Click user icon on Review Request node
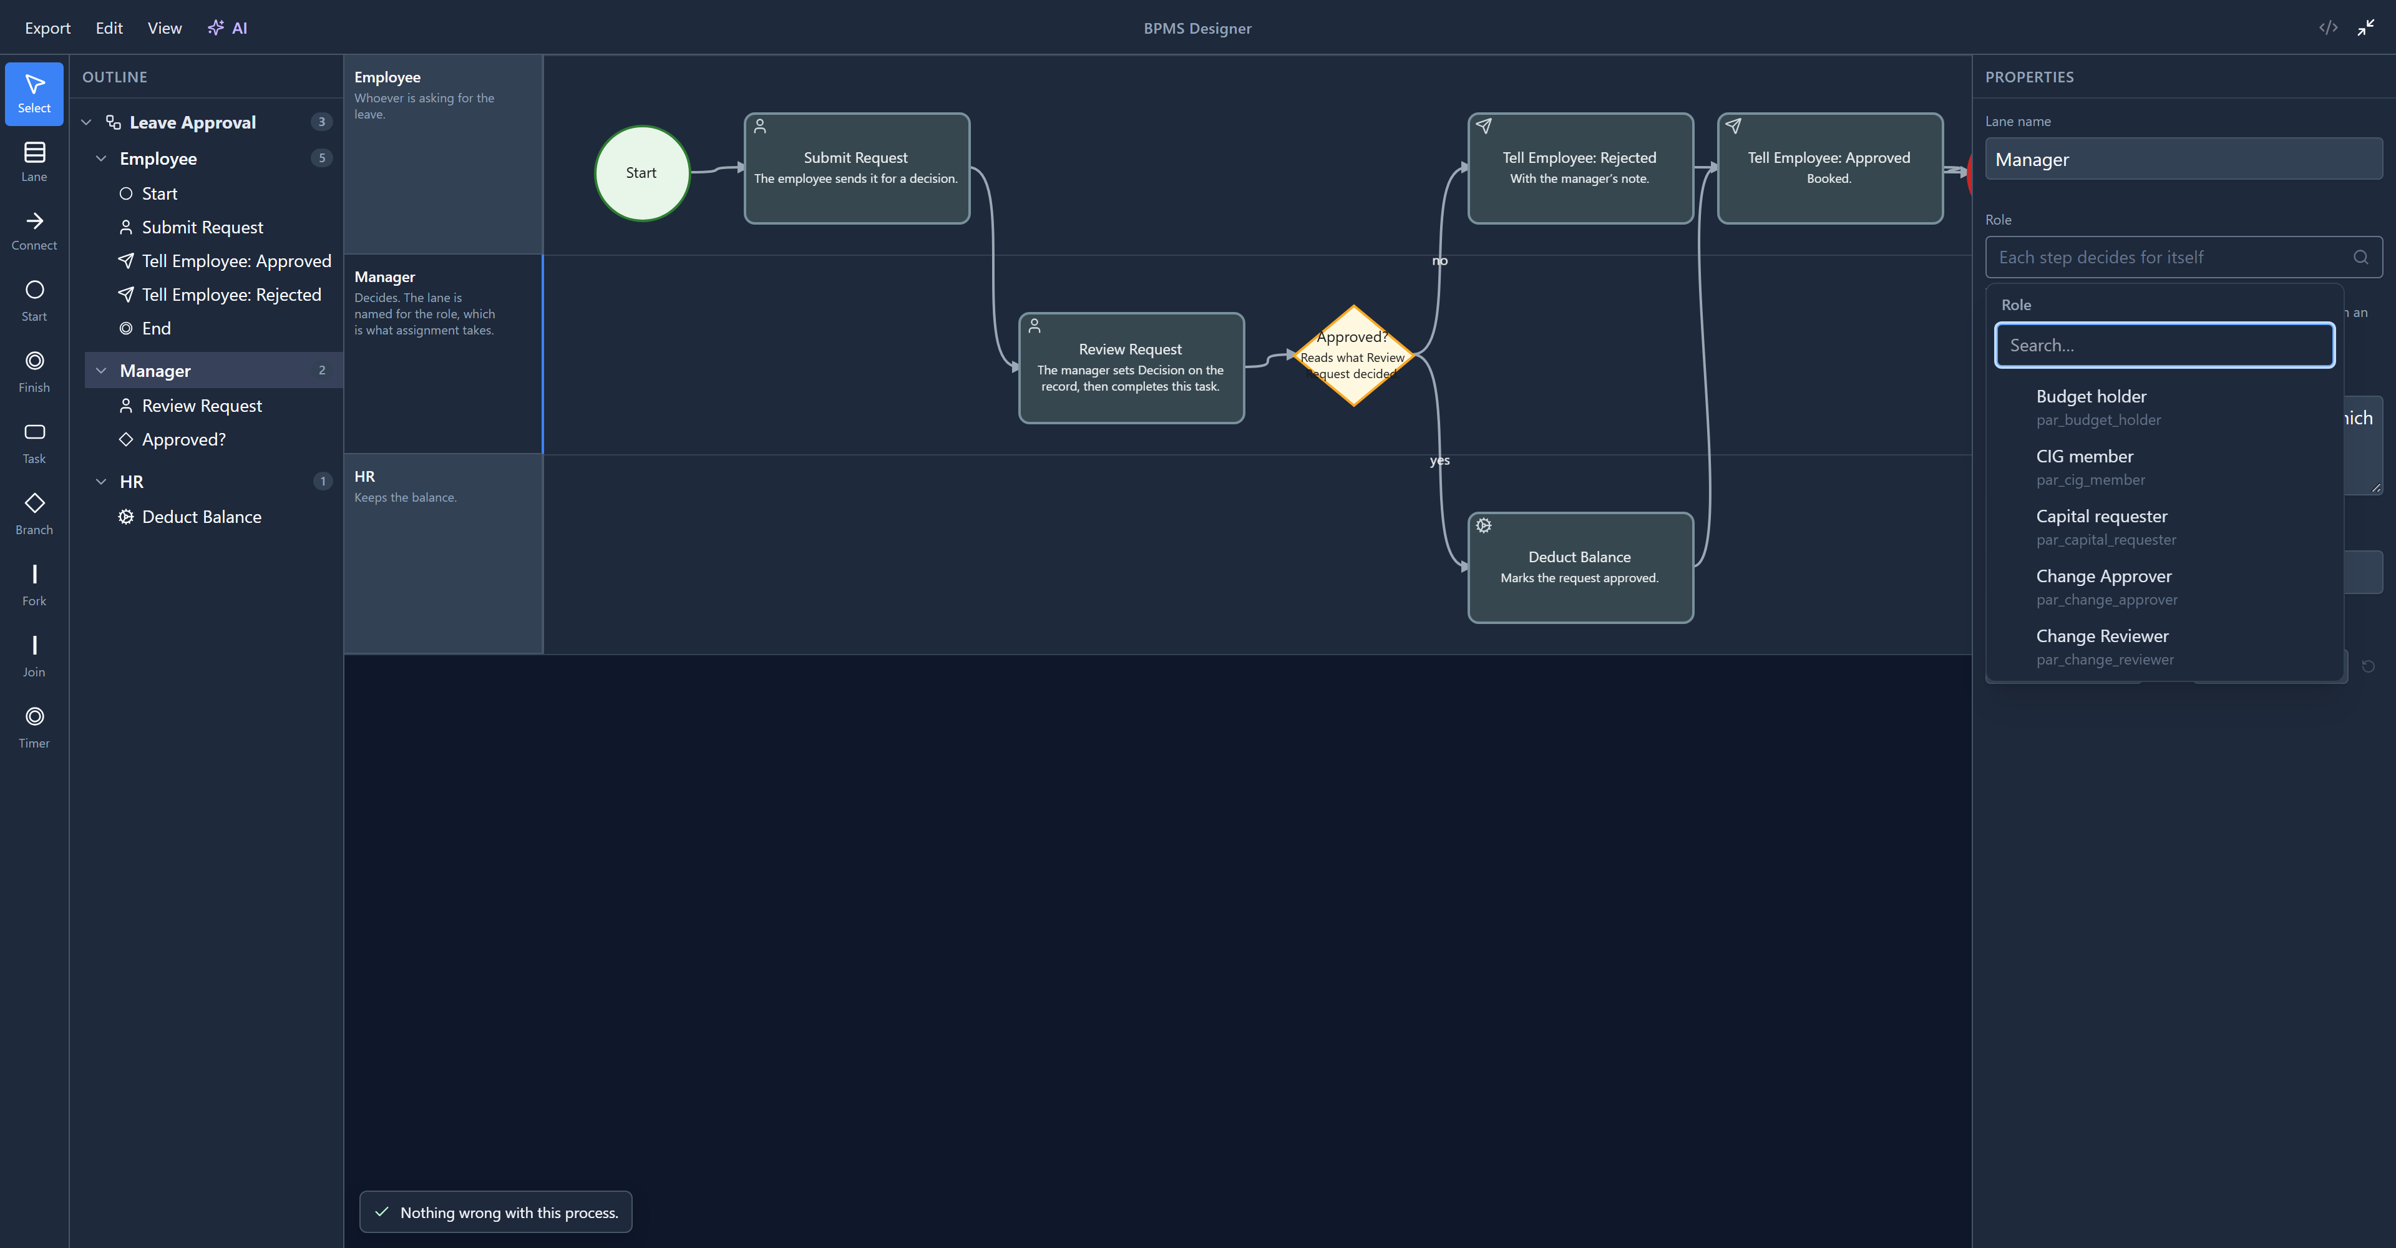 click(x=1035, y=326)
